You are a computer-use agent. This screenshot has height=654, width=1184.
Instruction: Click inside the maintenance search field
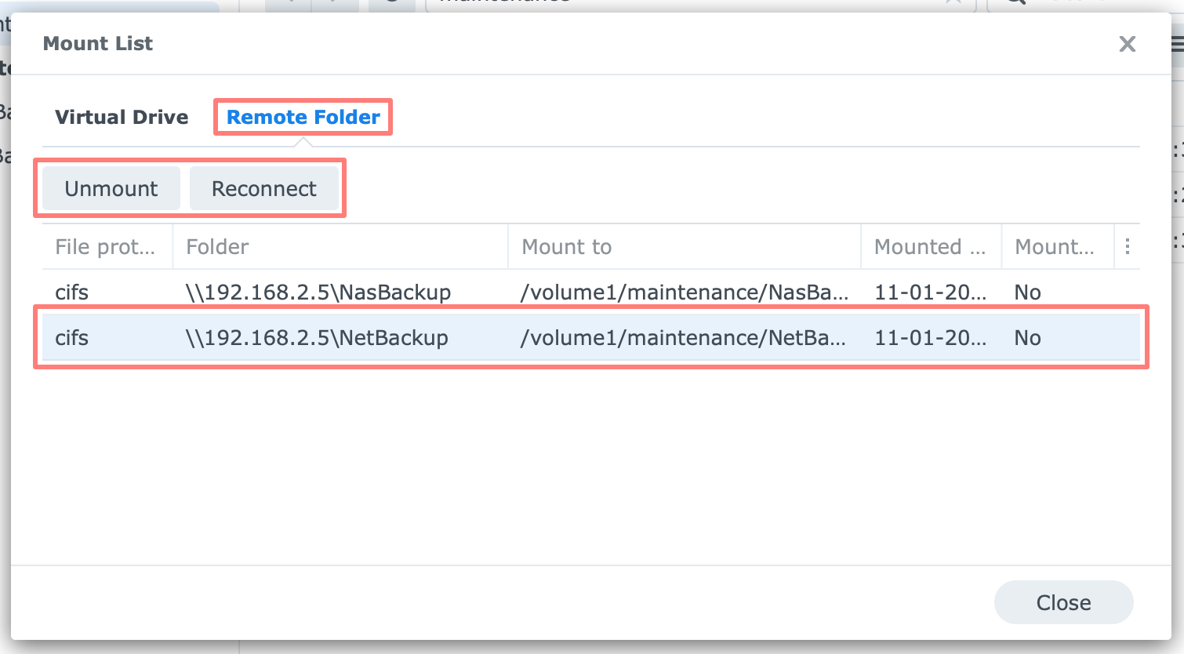(549, 2)
